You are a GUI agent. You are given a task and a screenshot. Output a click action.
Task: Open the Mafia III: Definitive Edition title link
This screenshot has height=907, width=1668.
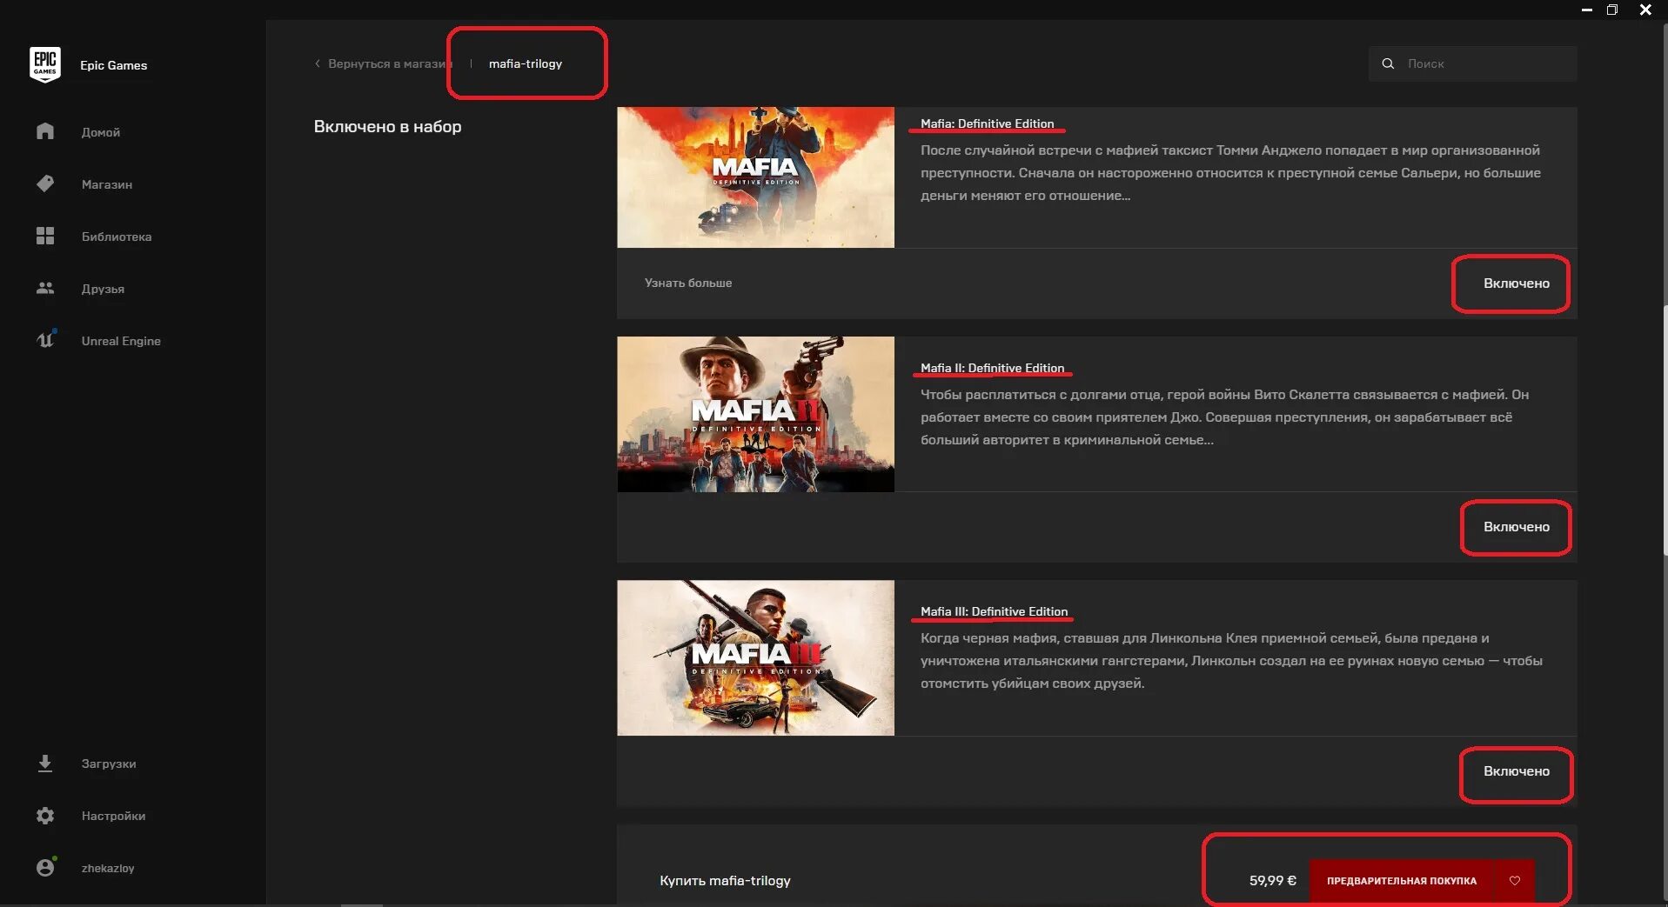coord(994,611)
